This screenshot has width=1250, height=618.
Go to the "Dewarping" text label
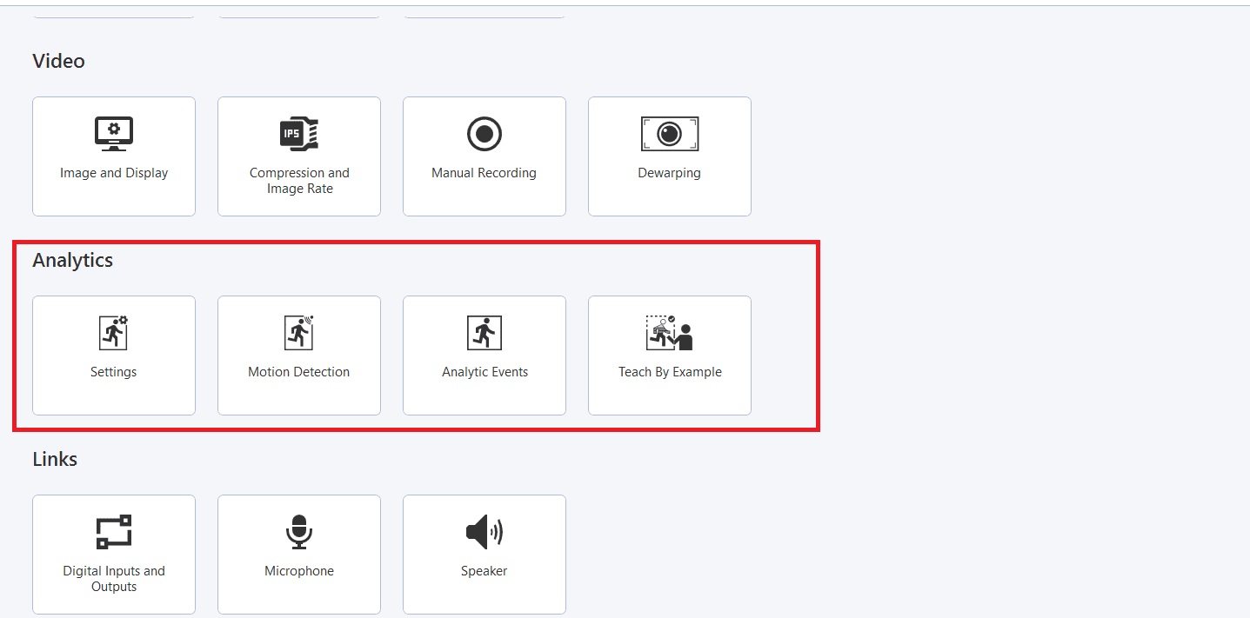(670, 173)
